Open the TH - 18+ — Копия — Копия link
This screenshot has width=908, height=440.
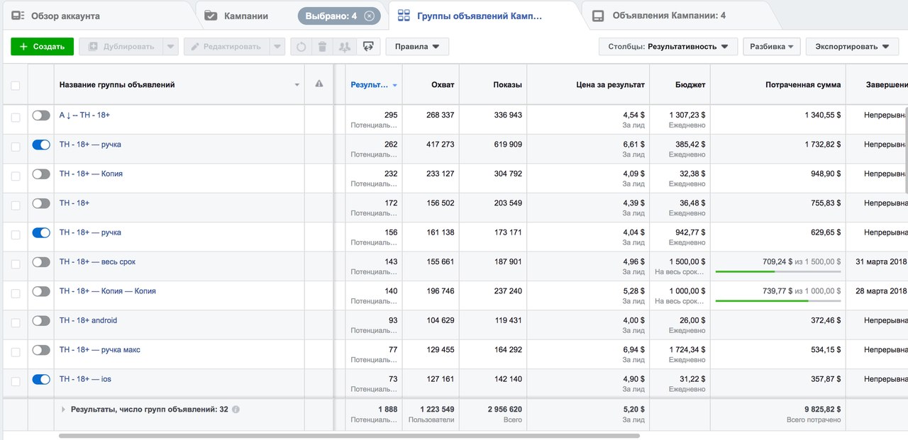[x=108, y=291]
